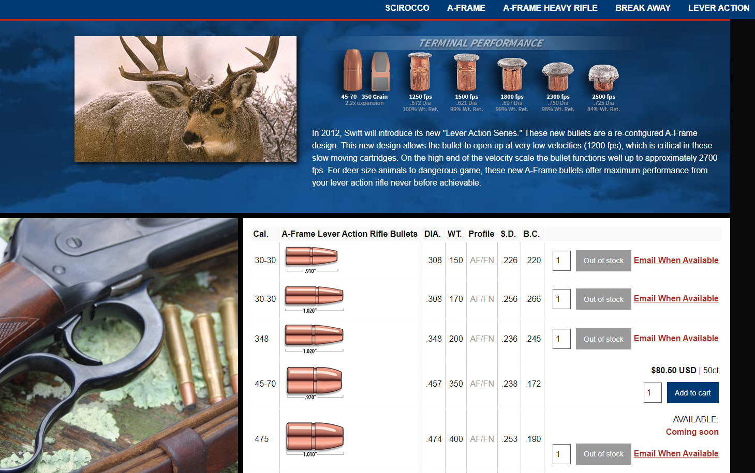This screenshot has width=755, height=473.
Task: Select LEVER ACTION in the top navigation
Action: pyautogui.click(x=718, y=8)
